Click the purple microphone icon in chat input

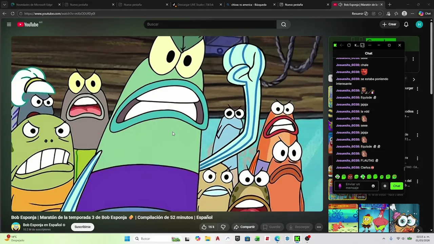coord(340,186)
